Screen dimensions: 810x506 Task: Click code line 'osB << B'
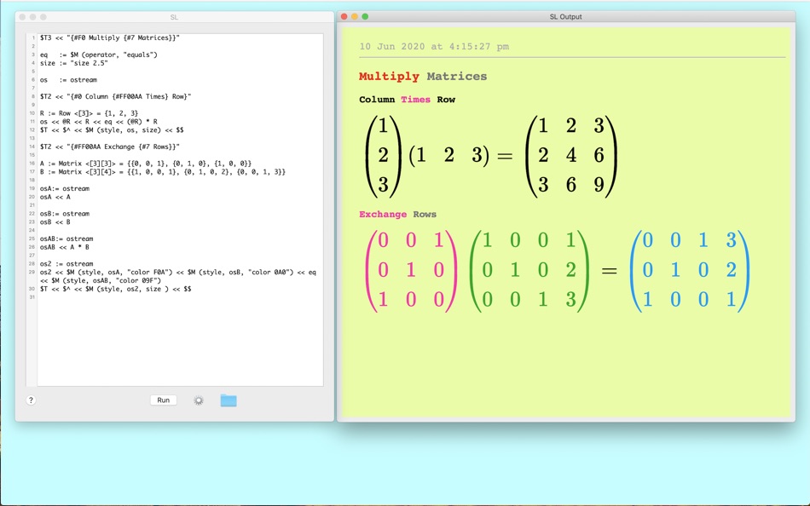click(55, 222)
